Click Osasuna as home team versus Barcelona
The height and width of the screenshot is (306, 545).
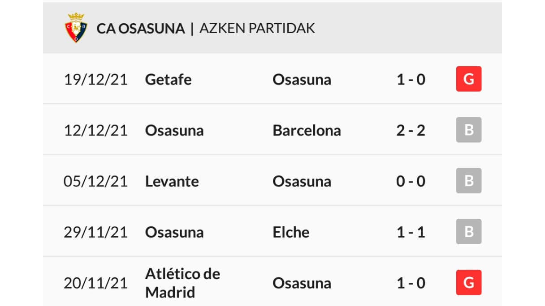pos(174,131)
